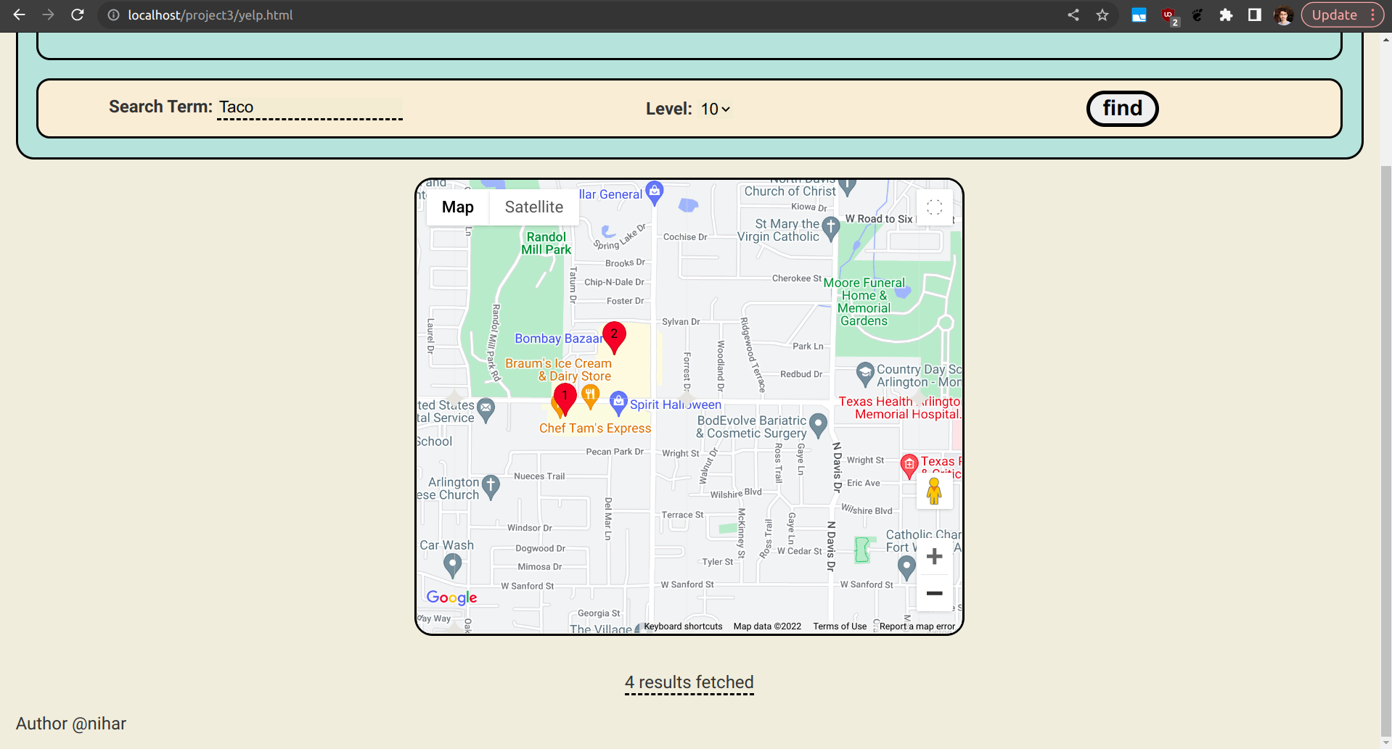Open Terms of Use link
Viewport: 1392px width, 749px height.
click(839, 626)
